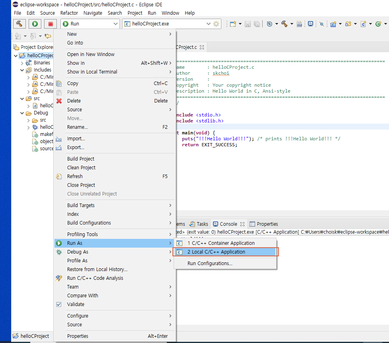Collapse the Includes tree node

click(22, 70)
